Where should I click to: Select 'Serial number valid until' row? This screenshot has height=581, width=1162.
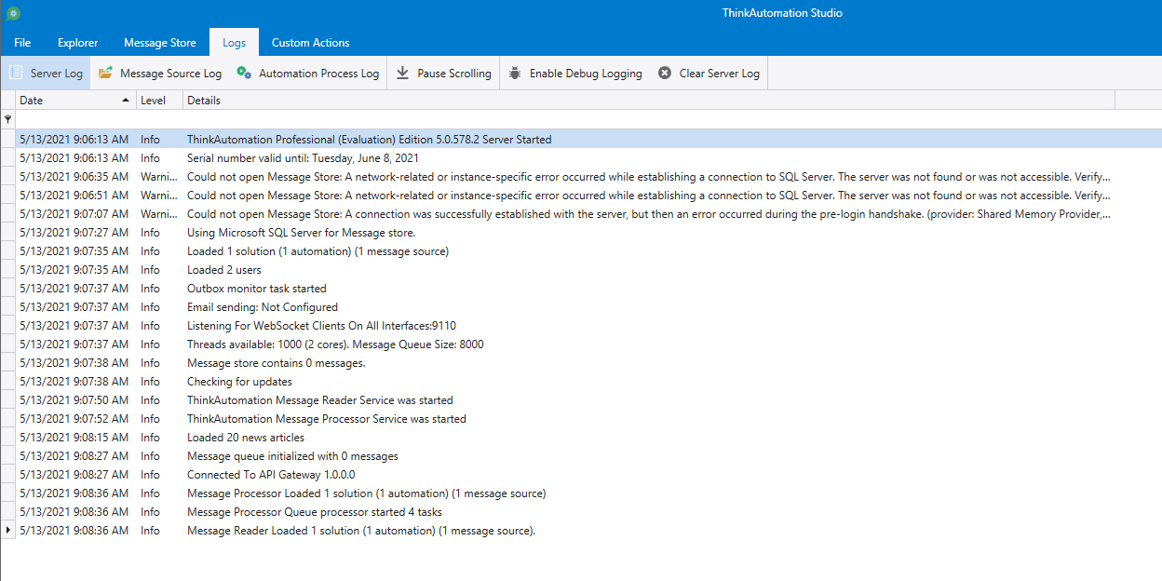pos(581,157)
